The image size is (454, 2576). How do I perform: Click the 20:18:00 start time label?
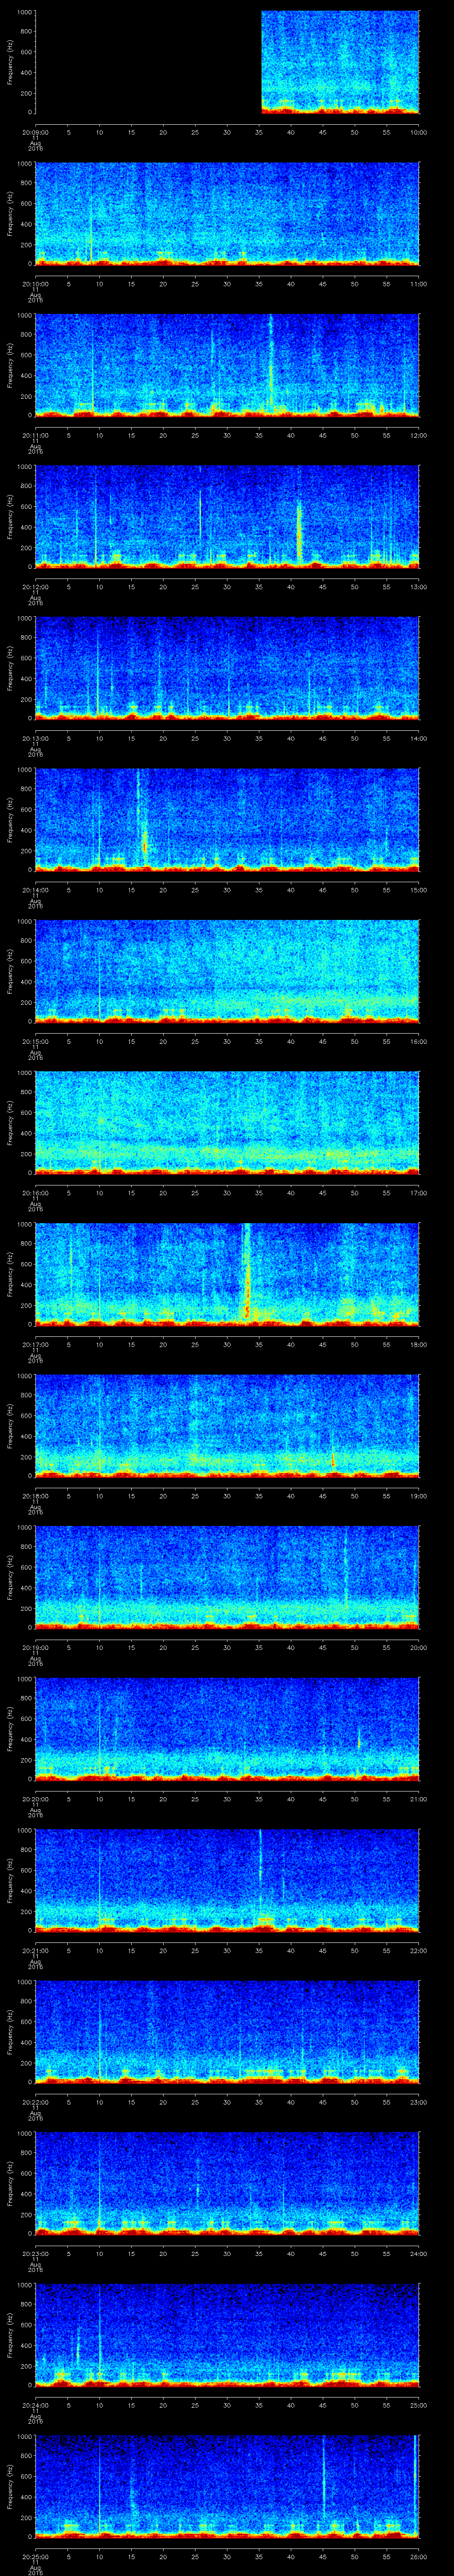tap(36, 1495)
